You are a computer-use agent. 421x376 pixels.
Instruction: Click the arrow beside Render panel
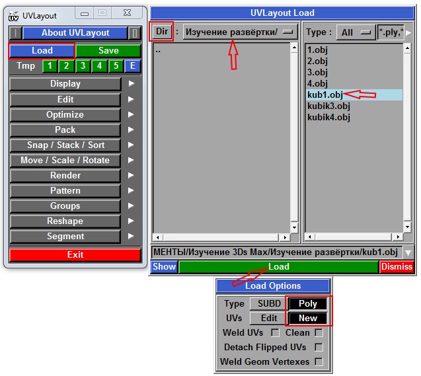click(132, 176)
